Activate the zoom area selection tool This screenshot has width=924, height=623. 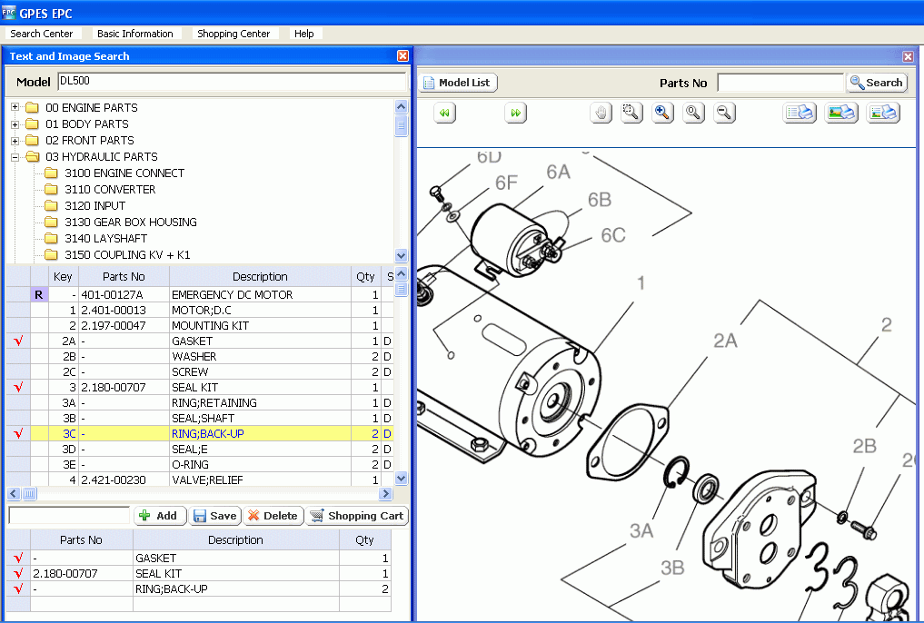coord(631,113)
